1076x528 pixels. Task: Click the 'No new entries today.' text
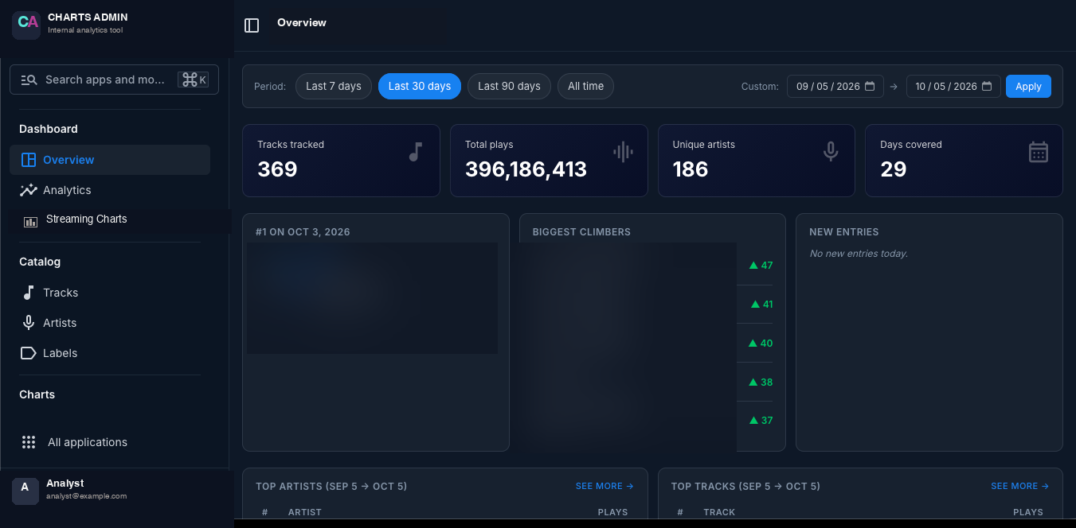point(859,254)
